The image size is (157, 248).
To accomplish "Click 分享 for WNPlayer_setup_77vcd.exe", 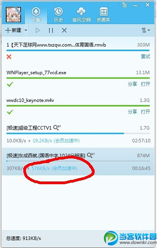I will (x=132, y=84).
